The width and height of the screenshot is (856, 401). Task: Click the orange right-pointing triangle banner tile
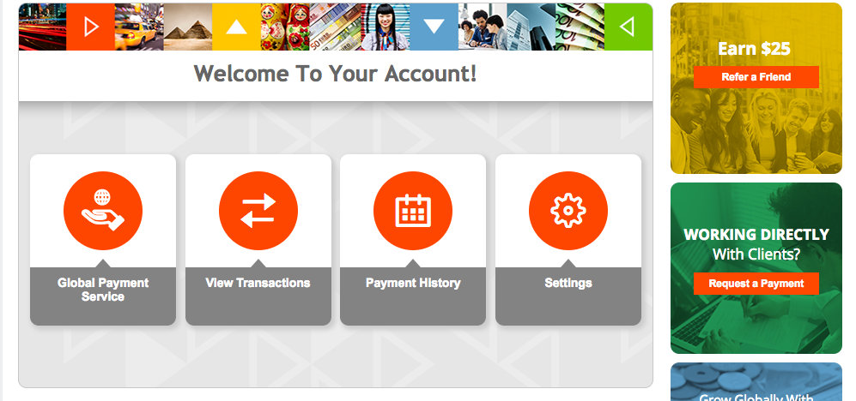click(91, 27)
